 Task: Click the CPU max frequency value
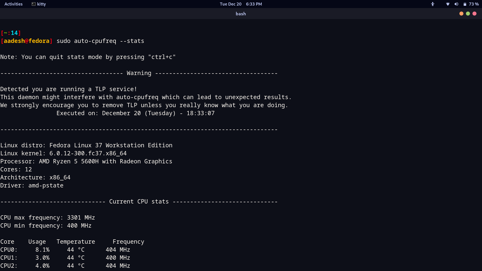tap(81, 218)
